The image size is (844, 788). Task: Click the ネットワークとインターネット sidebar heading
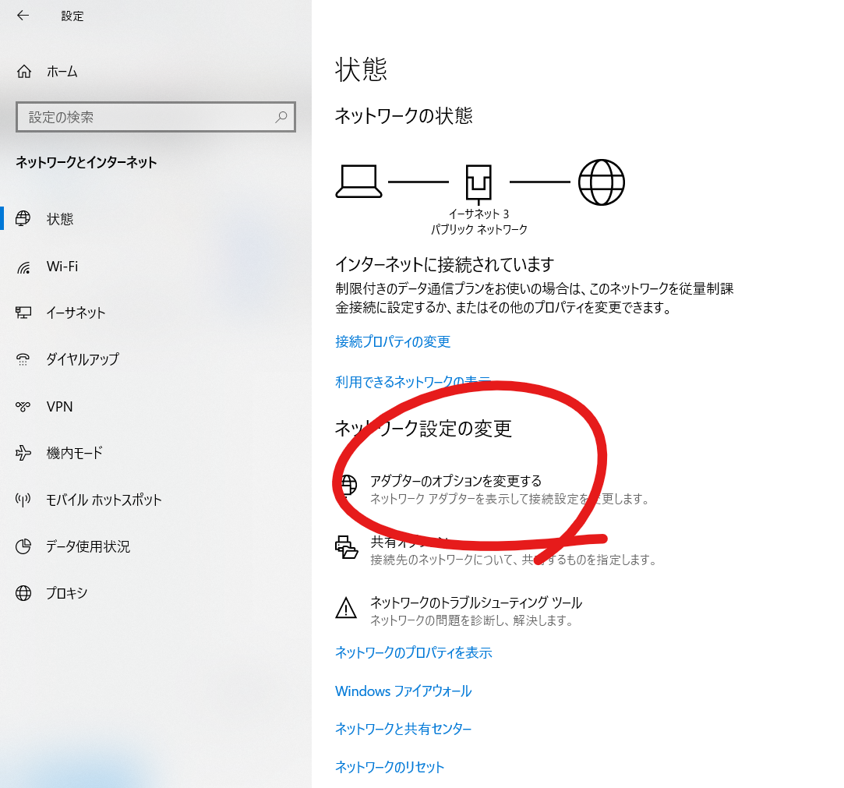coord(87,163)
